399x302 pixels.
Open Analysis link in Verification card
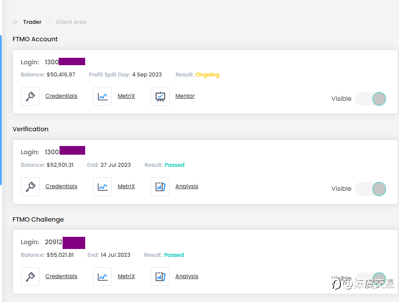coord(187,186)
